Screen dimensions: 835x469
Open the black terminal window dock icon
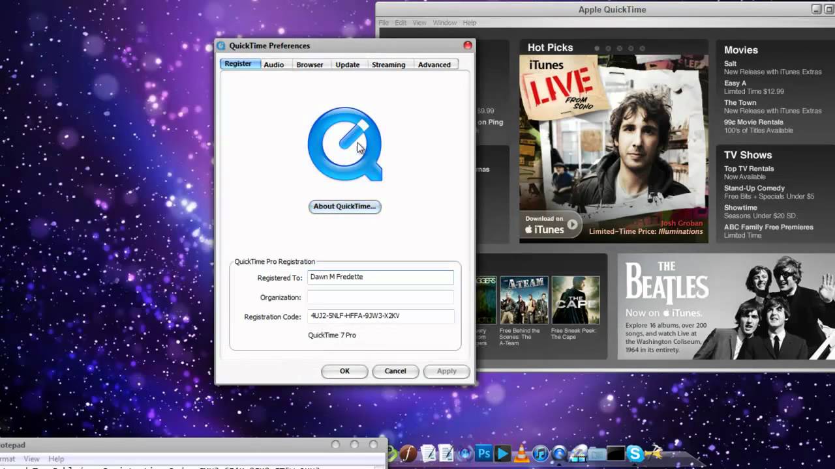point(616,453)
